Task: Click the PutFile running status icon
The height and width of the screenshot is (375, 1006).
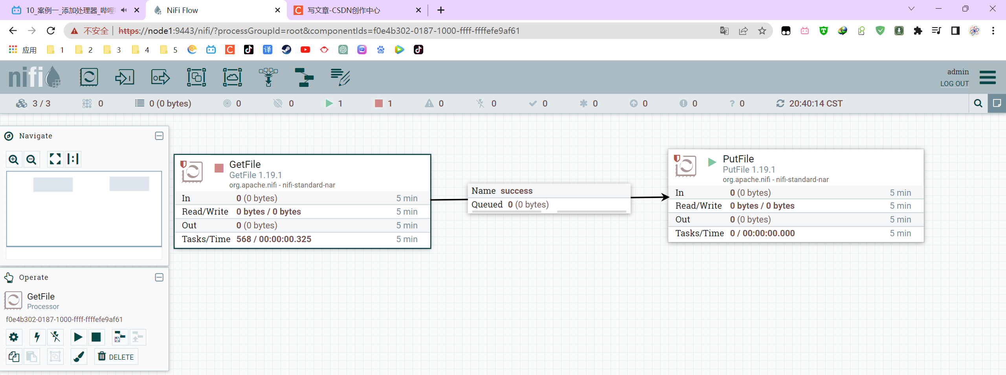Action: click(x=712, y=162)
